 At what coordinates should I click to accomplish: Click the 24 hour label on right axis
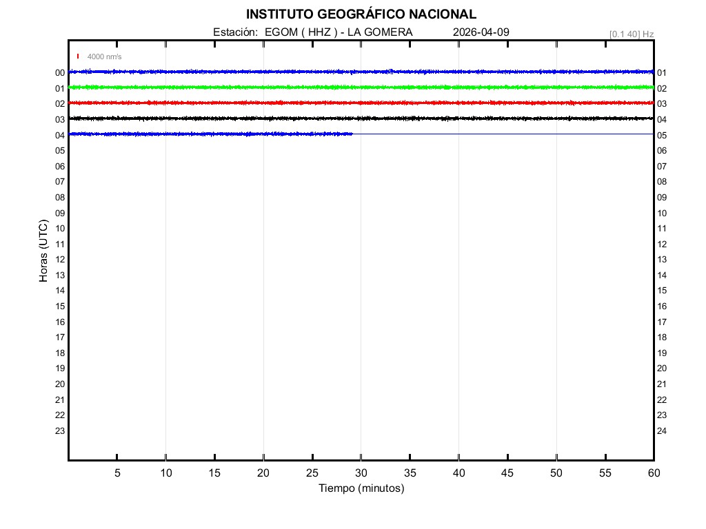(662, 431)
